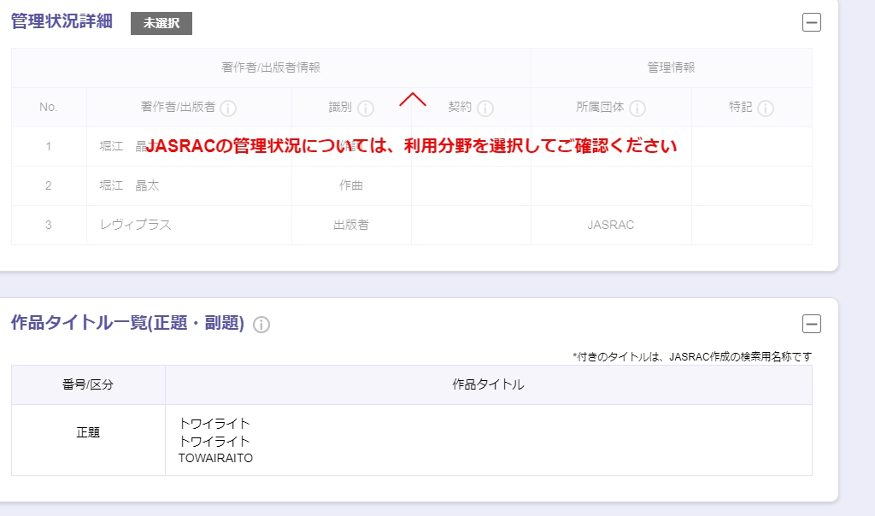Click the 管理情報 header group
This screenshot has width=875, height=516.
671,67
